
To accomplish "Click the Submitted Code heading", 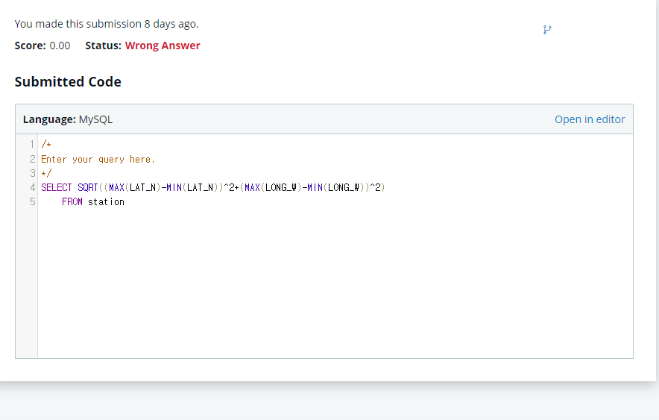I will (x=68, y=81).
